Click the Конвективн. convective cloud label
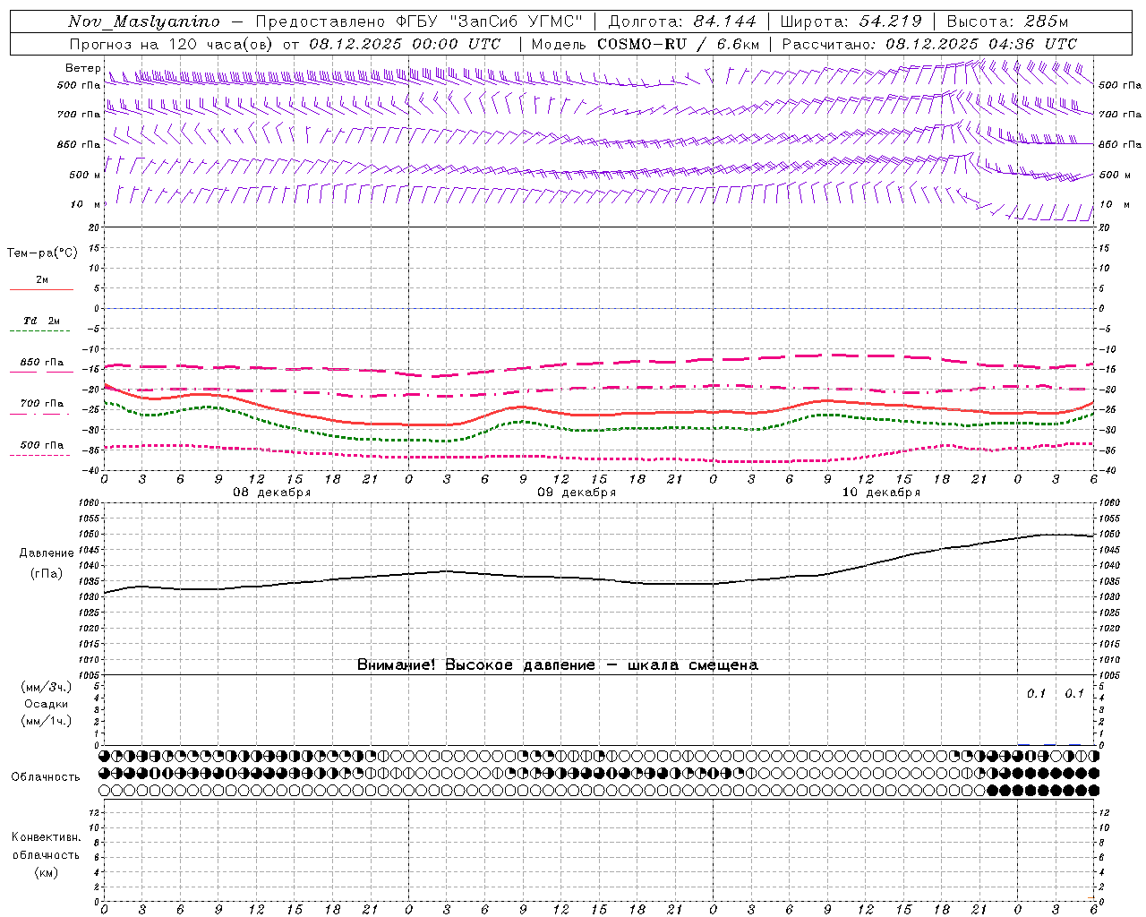 pos(46,837)
